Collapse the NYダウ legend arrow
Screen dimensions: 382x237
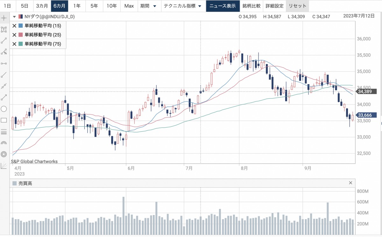[14, 17]
